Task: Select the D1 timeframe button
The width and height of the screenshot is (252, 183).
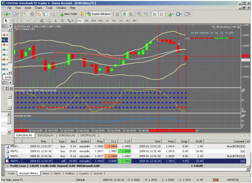Action: point(121,21)
